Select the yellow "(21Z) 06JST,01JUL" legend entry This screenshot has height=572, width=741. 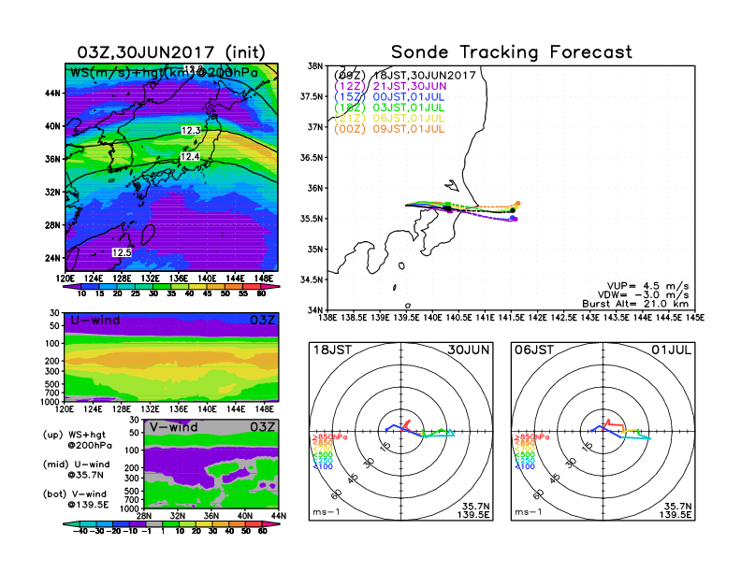tap(389, 118)
